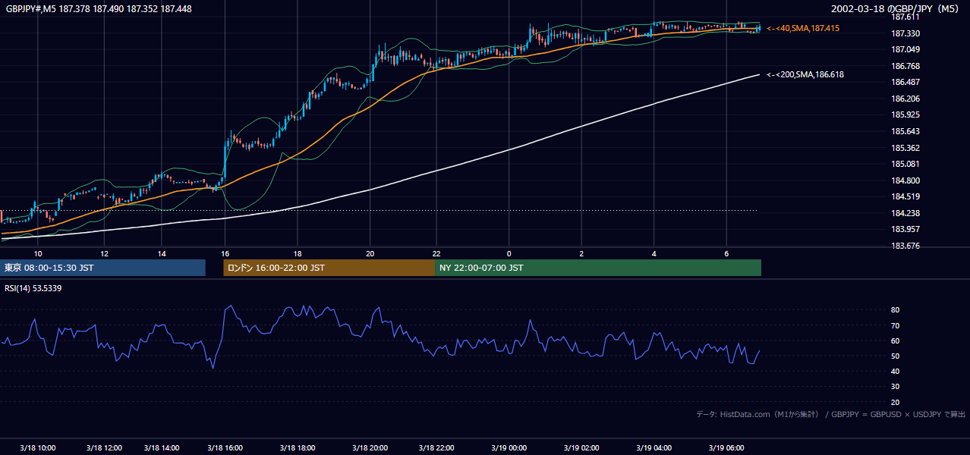Click price axis label 187.049
The height and width of the screenshot is (455, 970).
[905, 50]
